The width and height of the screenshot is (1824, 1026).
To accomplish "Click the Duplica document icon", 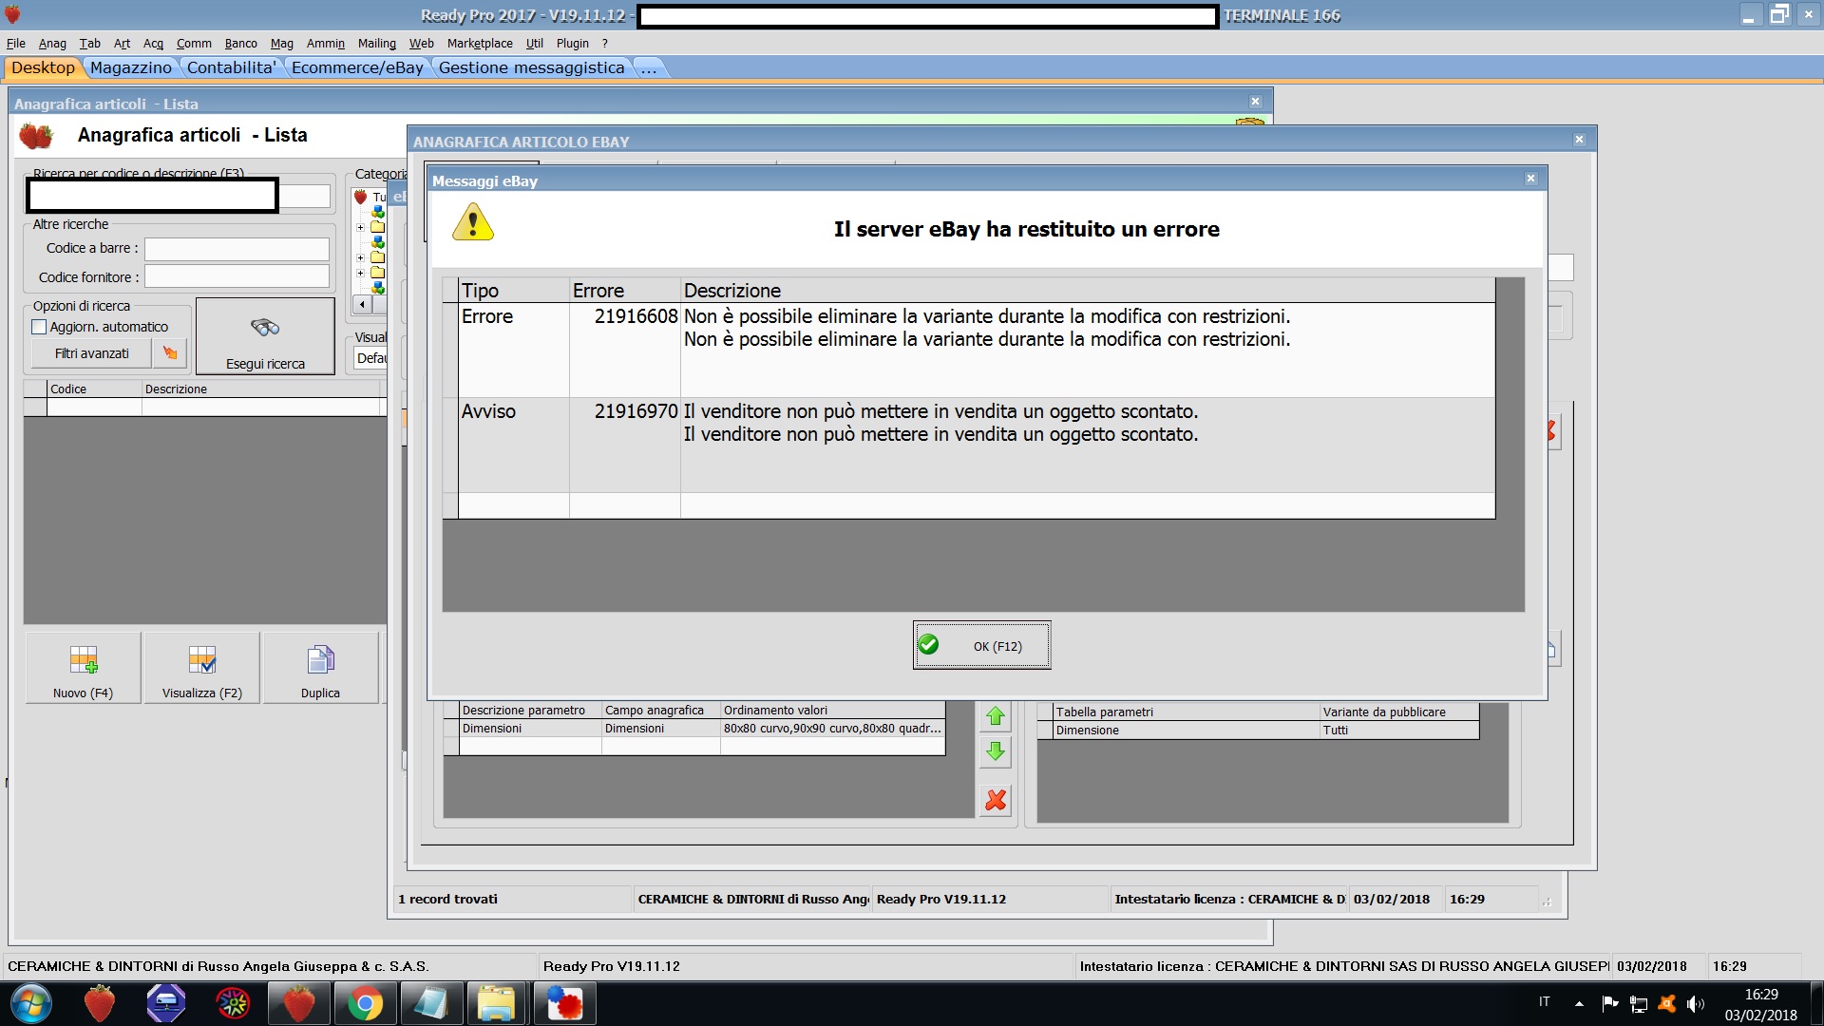I will click(x=320, y=659).
